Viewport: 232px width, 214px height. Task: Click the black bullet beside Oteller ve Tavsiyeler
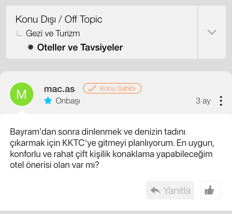[31, 47]
